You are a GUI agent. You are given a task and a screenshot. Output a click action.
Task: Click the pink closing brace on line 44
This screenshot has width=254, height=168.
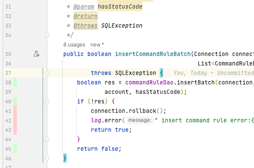79,139
